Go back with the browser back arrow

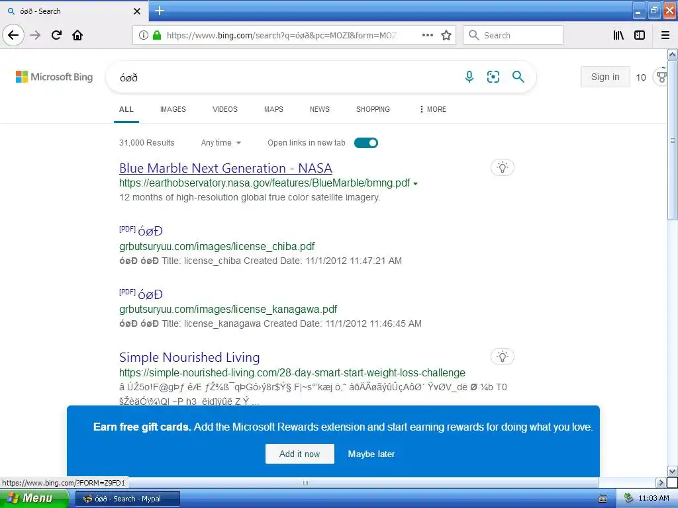pos(13,35)
